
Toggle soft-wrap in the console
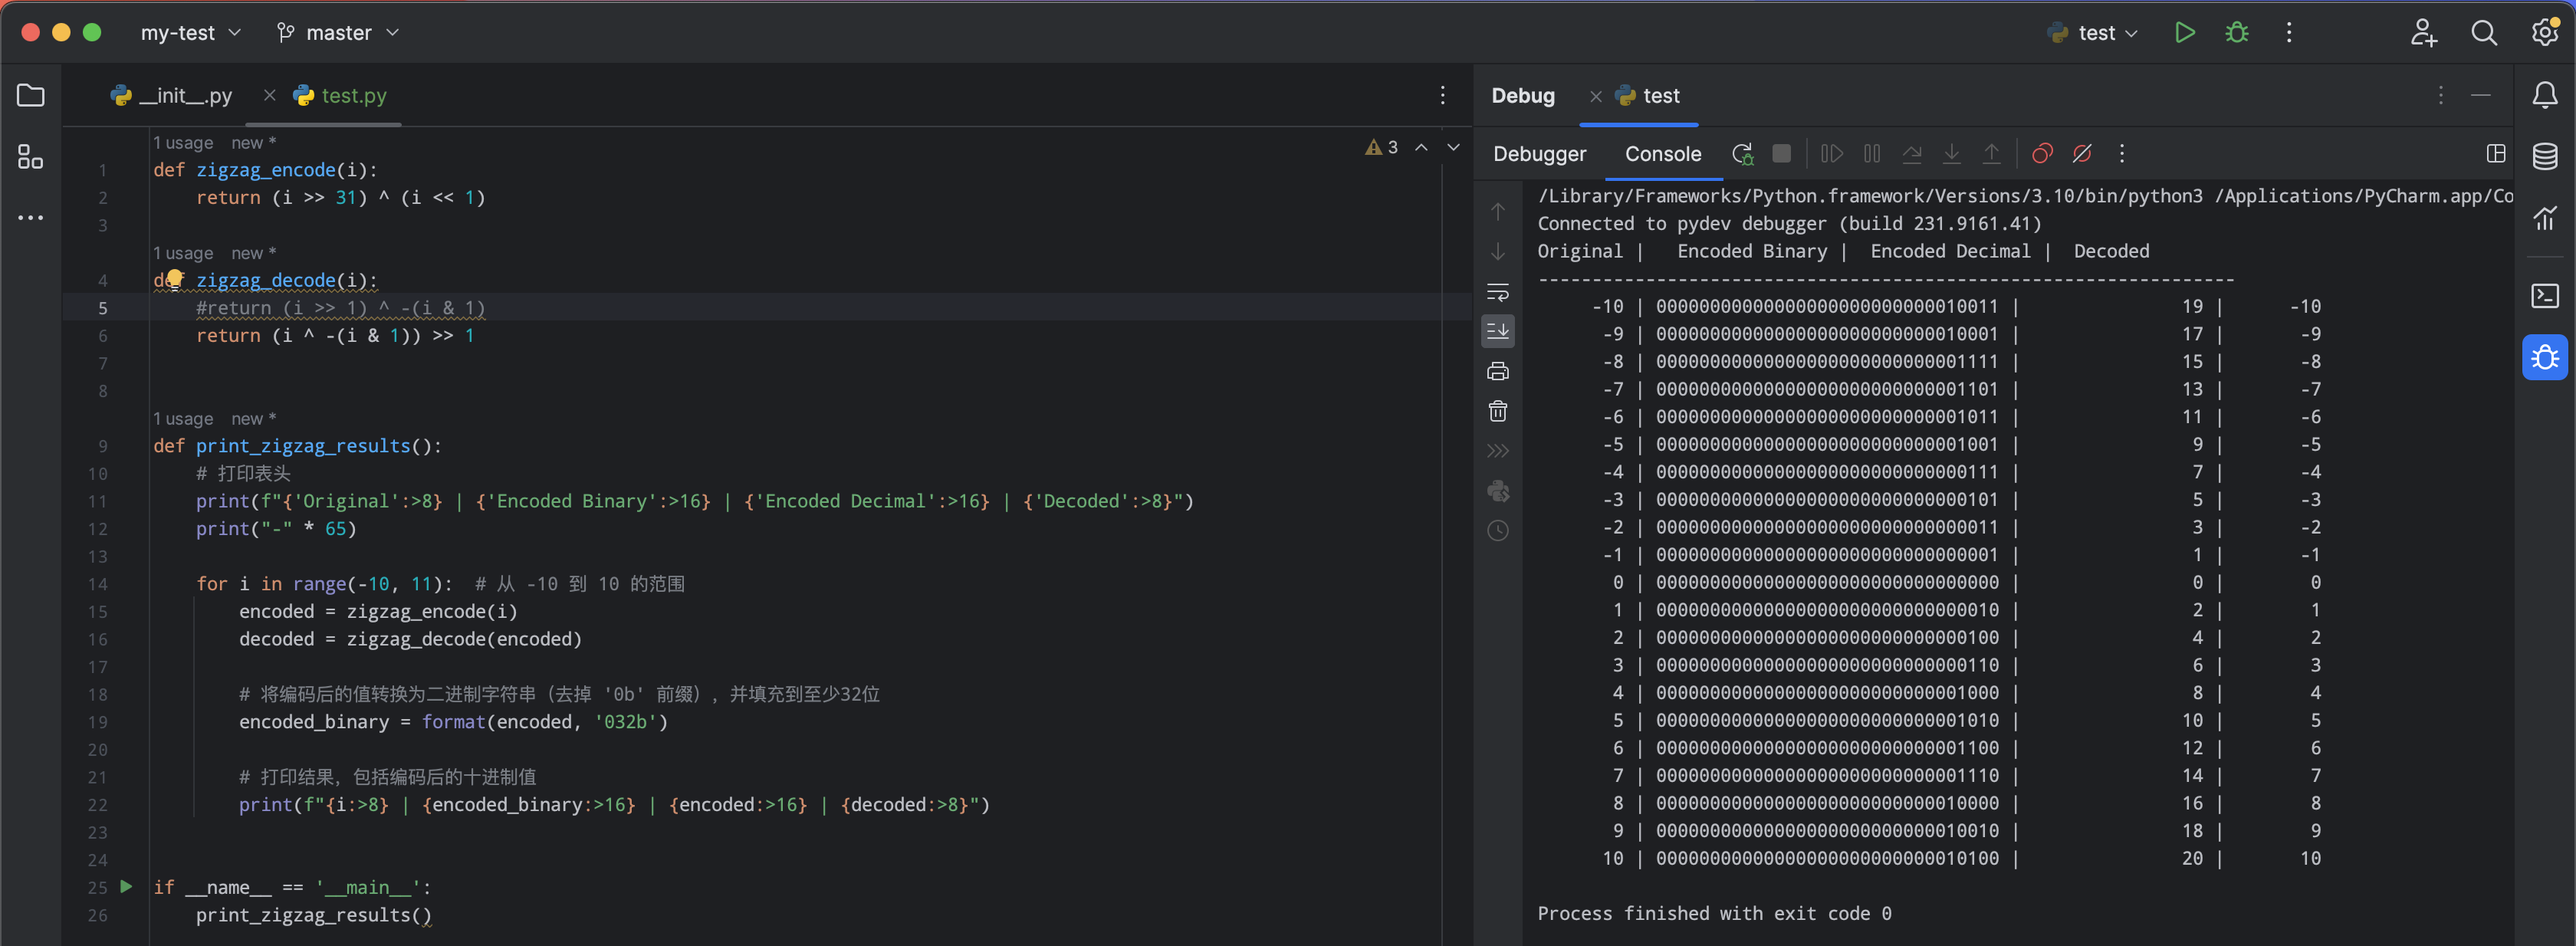[x=1497, y=292]
